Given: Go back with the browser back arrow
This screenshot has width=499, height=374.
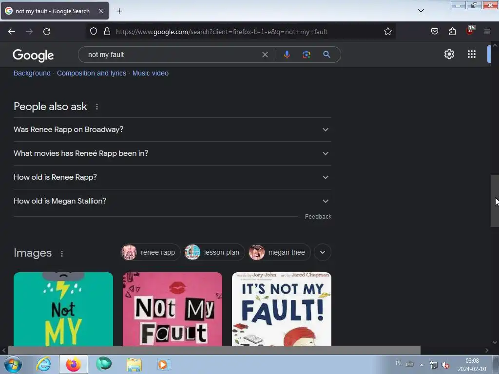Looking at the screenshot, I should tap(12, 32).
